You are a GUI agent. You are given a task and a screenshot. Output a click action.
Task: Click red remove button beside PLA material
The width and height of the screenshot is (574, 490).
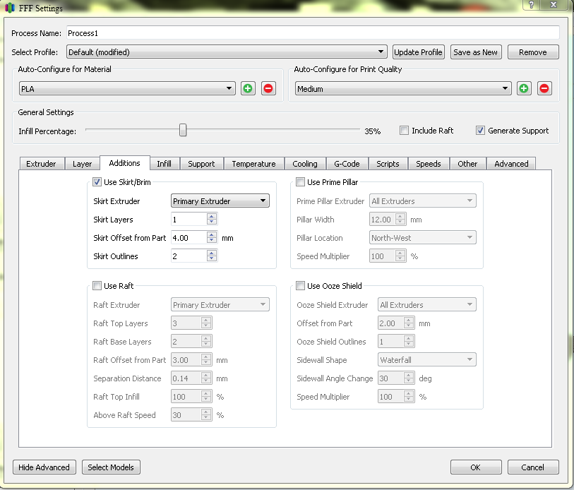(x=268, y=88)
